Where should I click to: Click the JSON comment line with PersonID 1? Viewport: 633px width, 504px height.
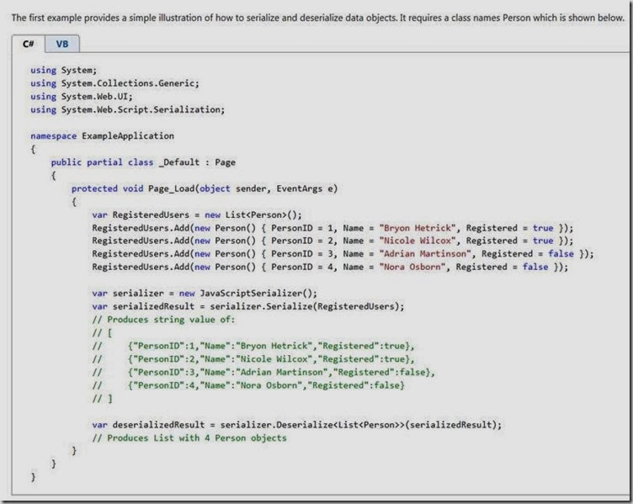tap(253, 346)
